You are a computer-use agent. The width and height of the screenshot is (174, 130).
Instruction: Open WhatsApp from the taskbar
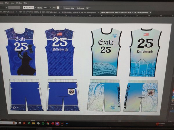click(43, 123)
